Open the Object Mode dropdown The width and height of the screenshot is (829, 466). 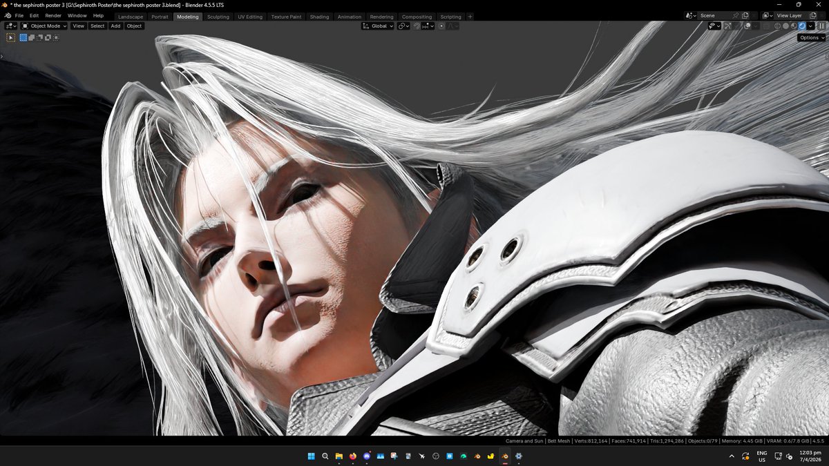pos(44,26)
